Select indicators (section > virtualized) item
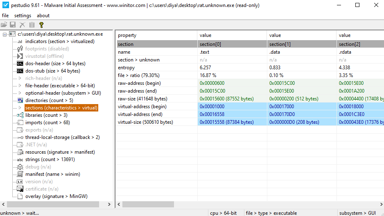This screenshot has width=384, height=216. coord(60,41)
